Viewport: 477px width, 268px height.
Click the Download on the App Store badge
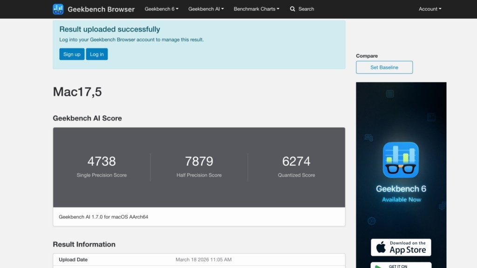401,247
